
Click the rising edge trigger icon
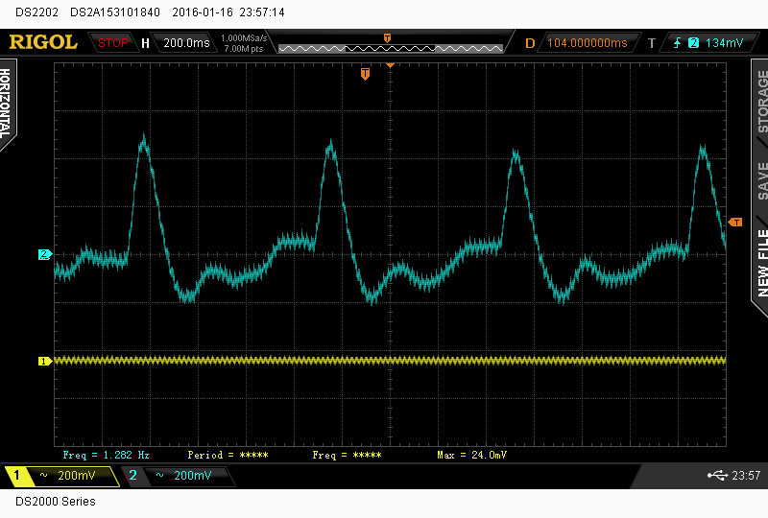[x=677, y=43]
